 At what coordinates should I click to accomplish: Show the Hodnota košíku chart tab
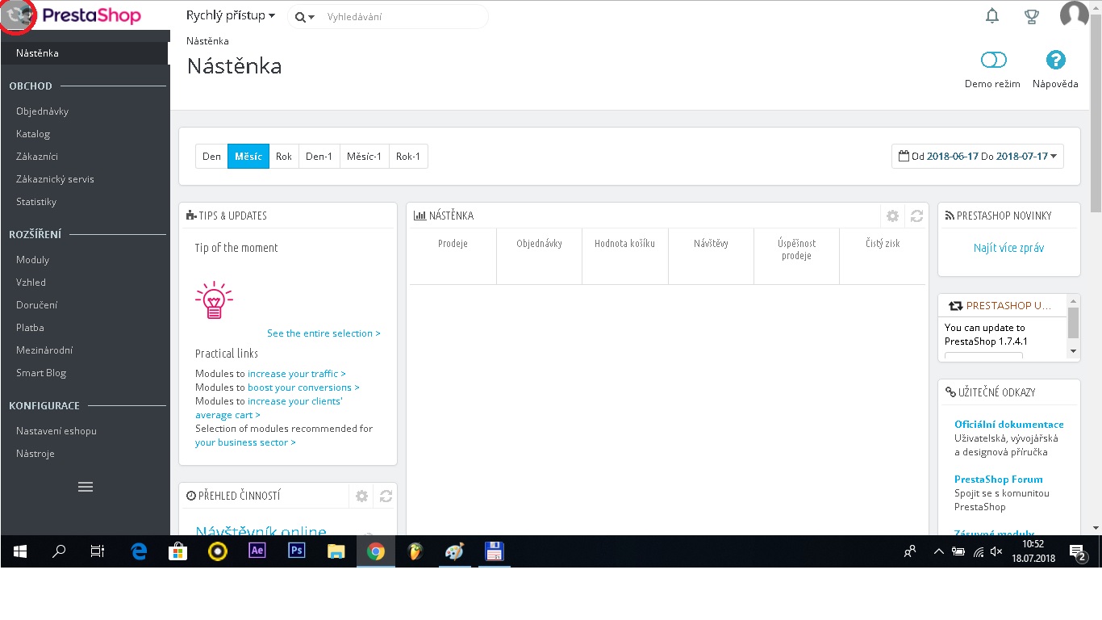(x=625, y=256)
